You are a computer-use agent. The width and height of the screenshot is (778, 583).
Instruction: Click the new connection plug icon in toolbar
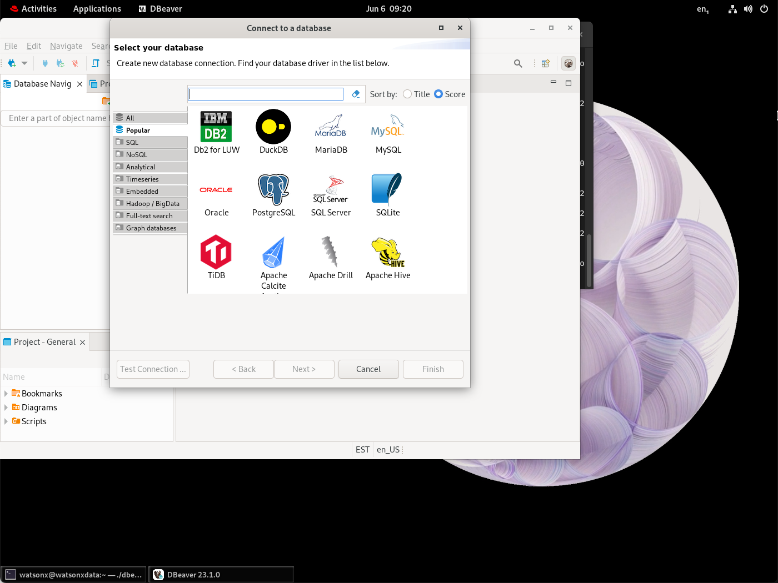pyautogui.click(x=12, y=63)
